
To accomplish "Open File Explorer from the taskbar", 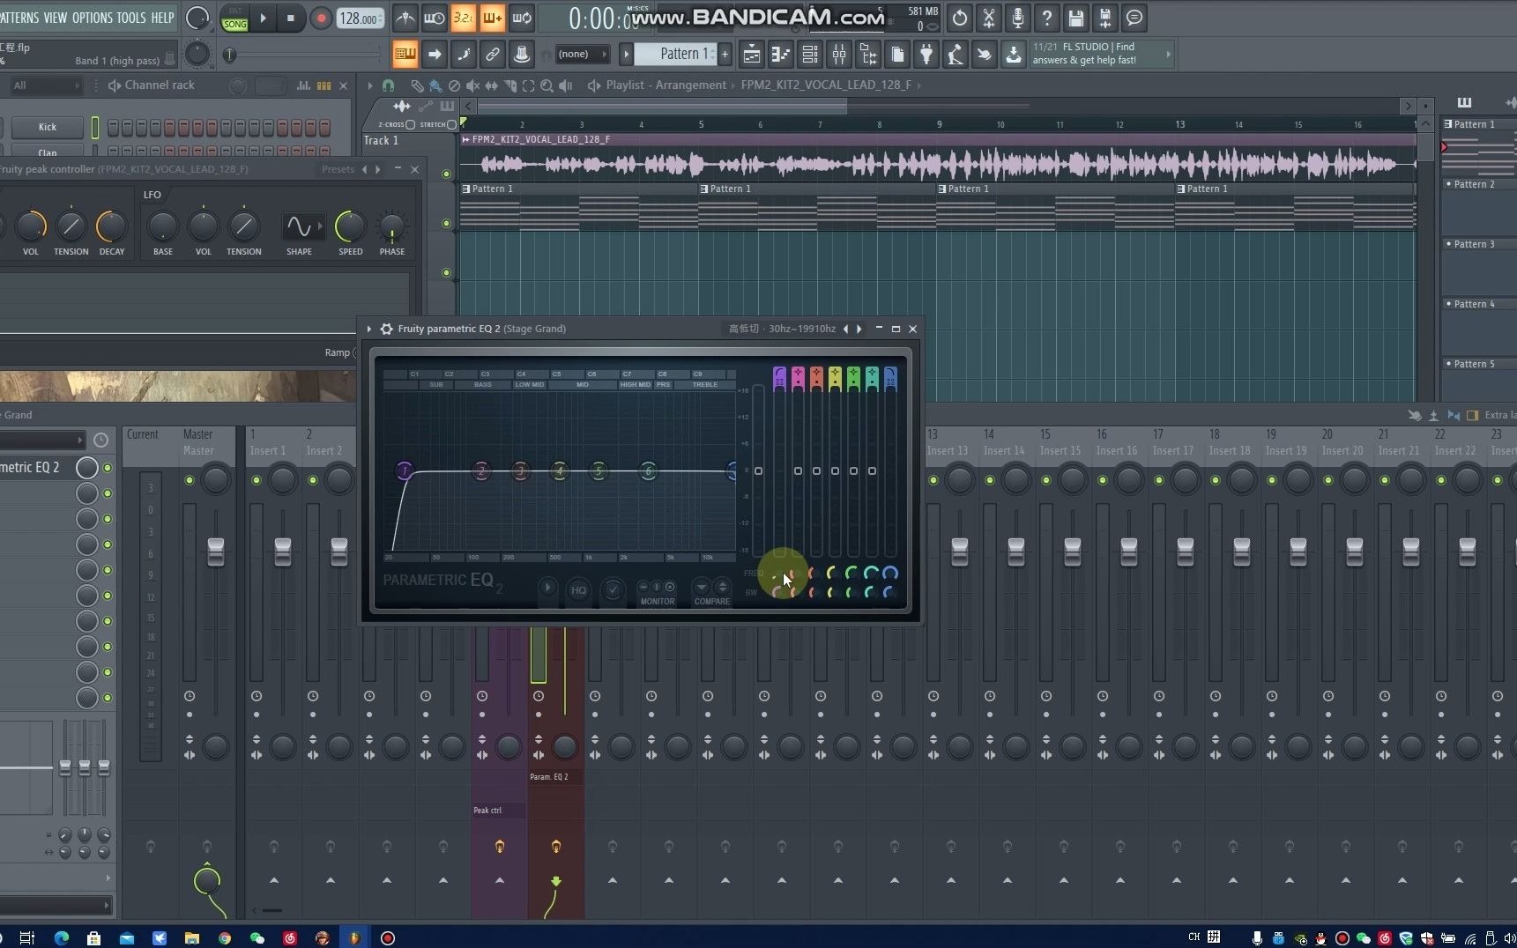I will [191, 937].
